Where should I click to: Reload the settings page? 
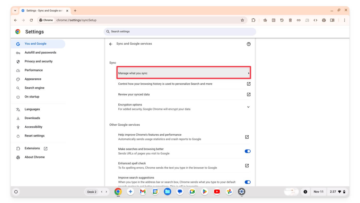tap(31, 20)
